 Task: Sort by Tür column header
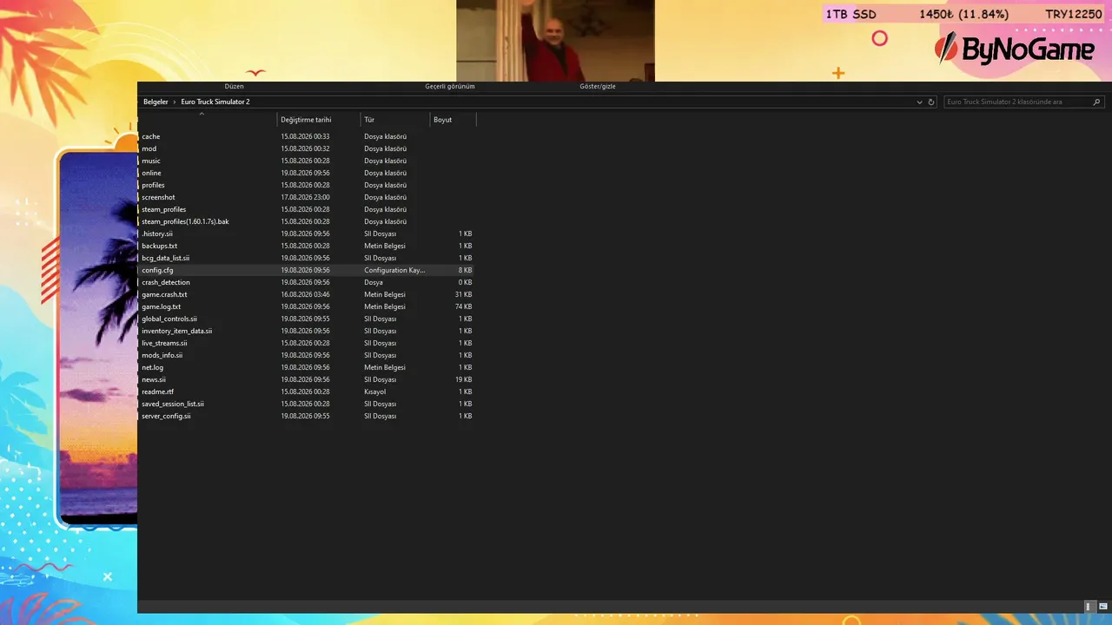(369, 120)
